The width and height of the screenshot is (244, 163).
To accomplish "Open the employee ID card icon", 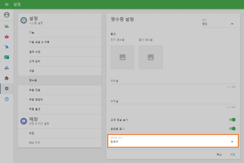I will click(7, 57).
